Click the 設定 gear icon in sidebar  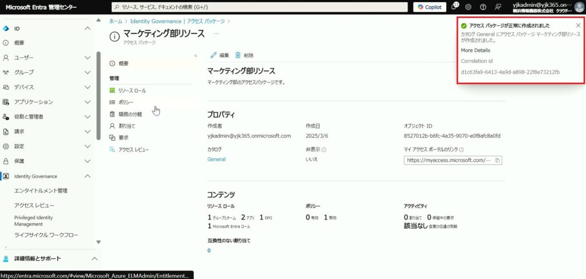tap(6, 146)
